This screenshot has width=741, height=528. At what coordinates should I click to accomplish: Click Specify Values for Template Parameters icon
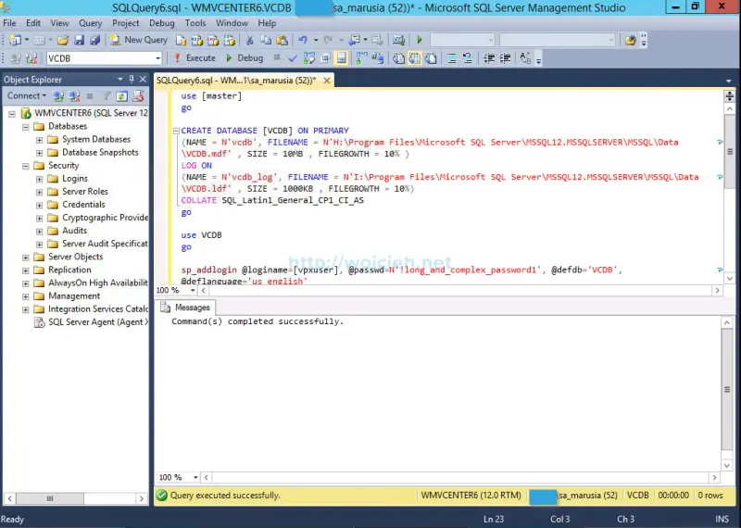[x=525, y=58]
